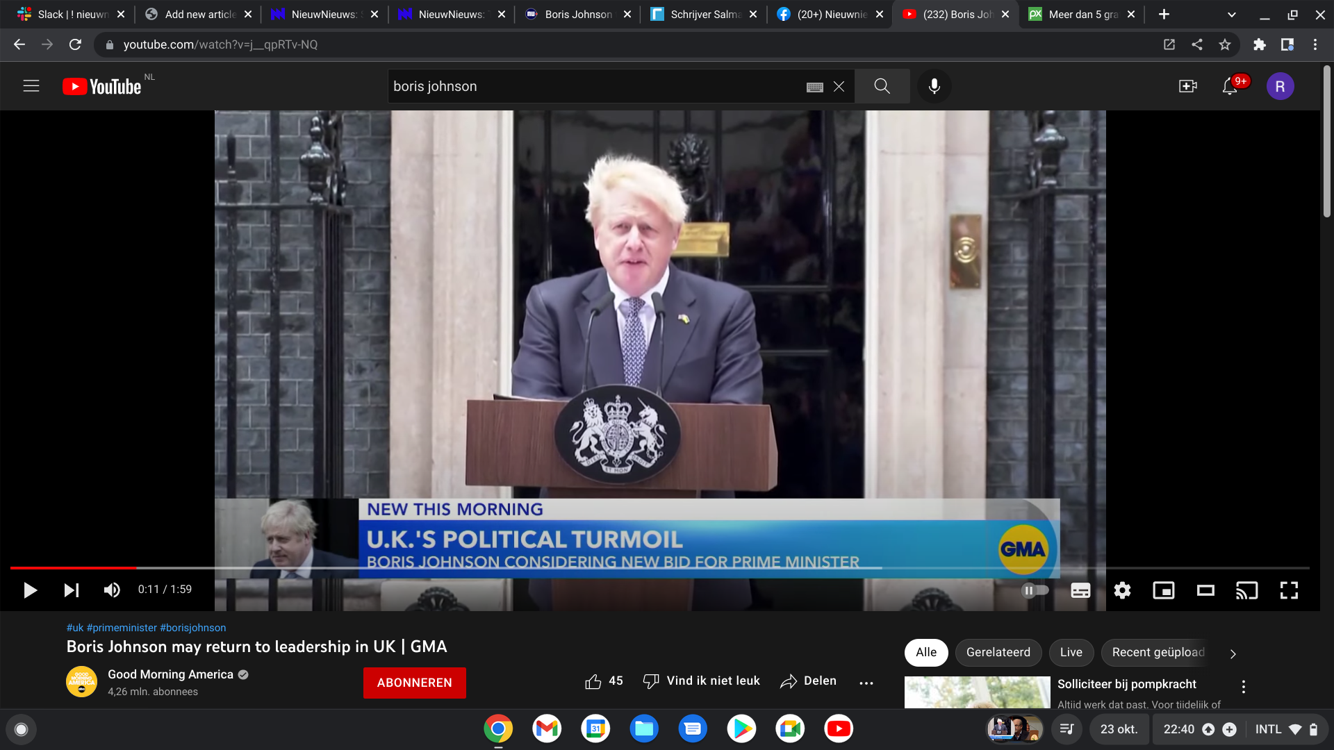Open the 'Solliciteer bij pompkracht' ad title
The height and width of the screenshot is (750, 1334).
click(x=1127, y=684)
